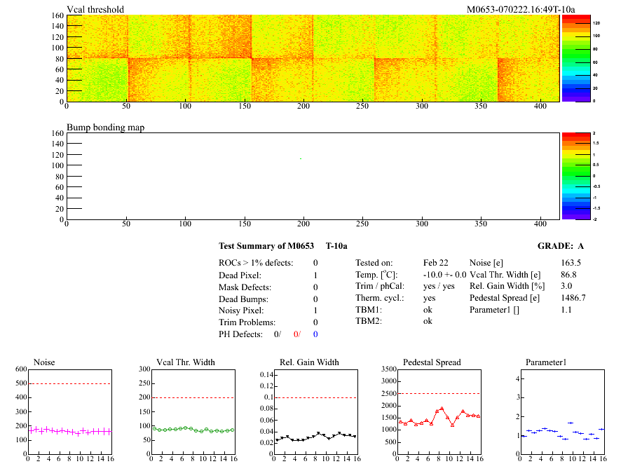
Task: Select the GRADE: A label
Action: (x=560, y=246)
